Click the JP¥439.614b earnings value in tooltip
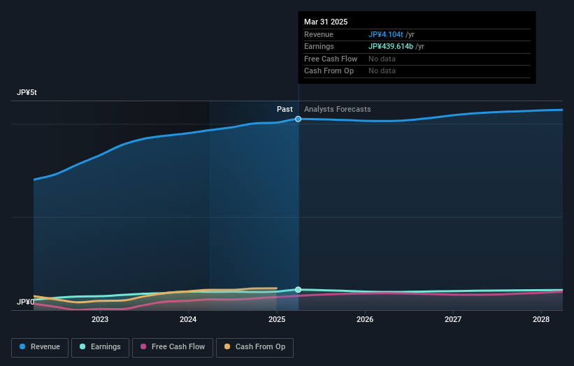Screen dimensions: 574x366 click(x=391, y=46)
